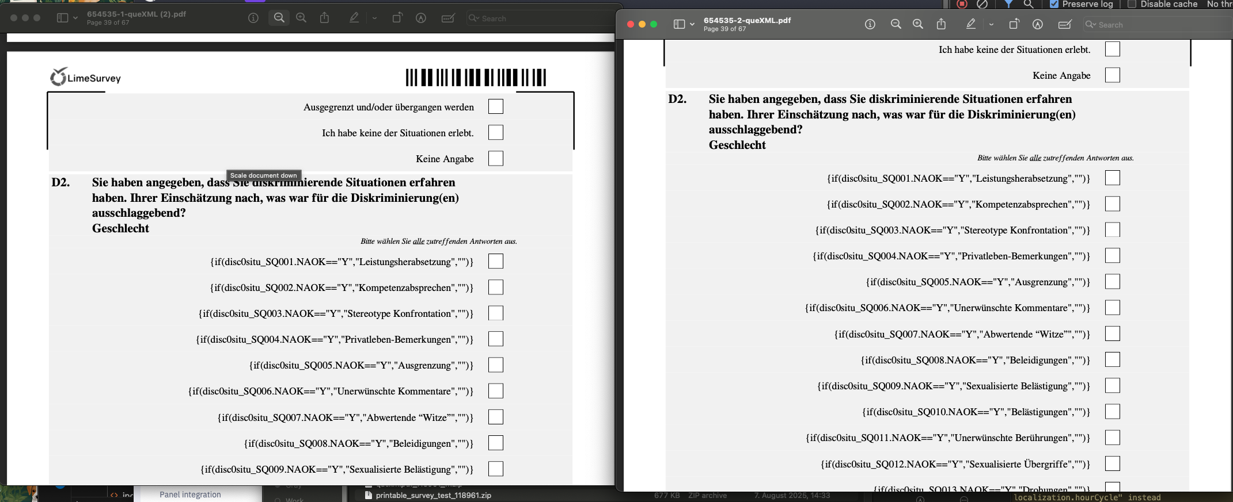Check right window SQ010 Belästigungen box
The width and height of the screenshot is (1233, 502).
tap(1113, 411)
